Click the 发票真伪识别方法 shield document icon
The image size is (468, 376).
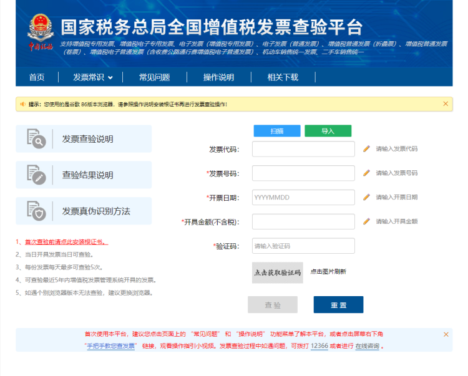(x=37, y=211)
